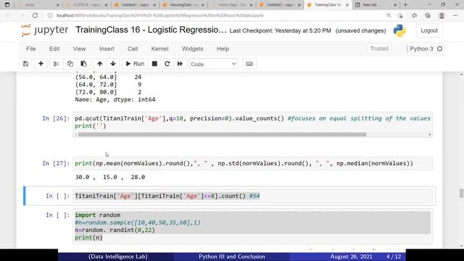Viewport: 464px width, 261px height.
Task: Open the browser profile avatar
Action: (442, 15)
